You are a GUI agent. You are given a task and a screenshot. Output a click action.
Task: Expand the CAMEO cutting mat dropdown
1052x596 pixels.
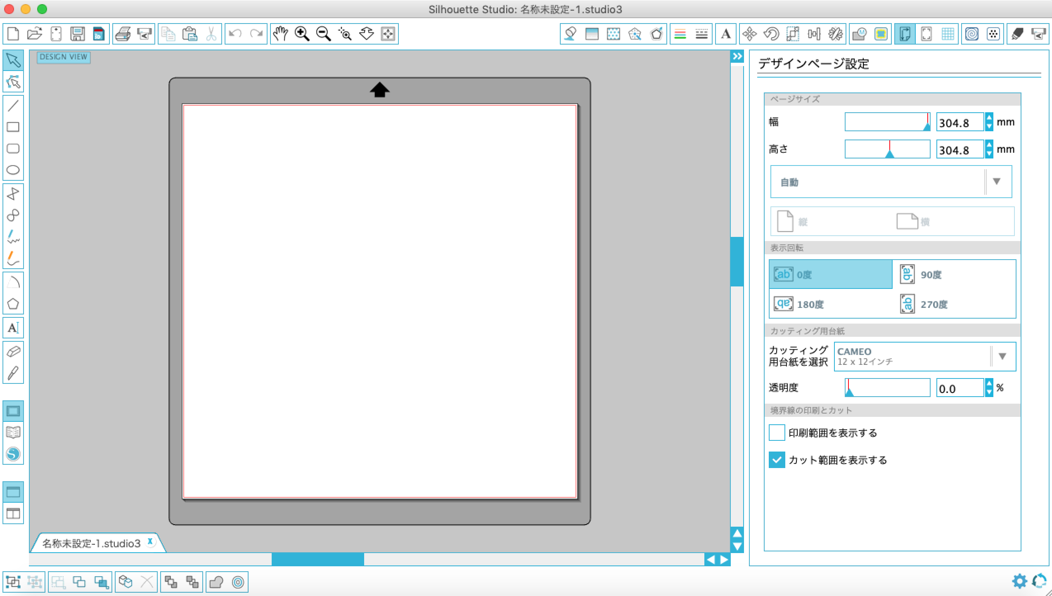click(925, 357)
